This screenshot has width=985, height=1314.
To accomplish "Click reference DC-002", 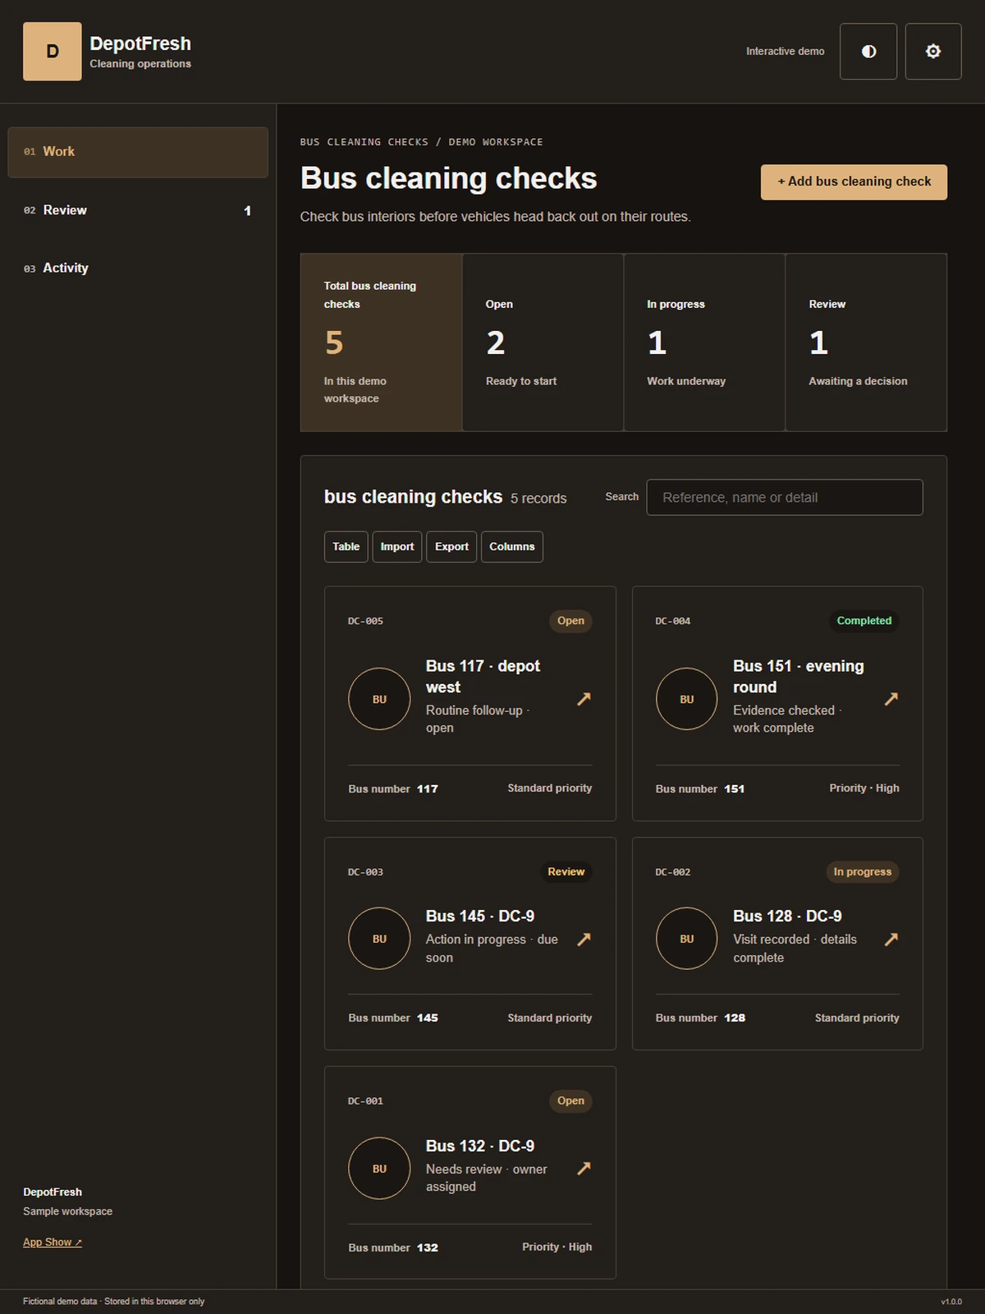I will coord(672,872).
